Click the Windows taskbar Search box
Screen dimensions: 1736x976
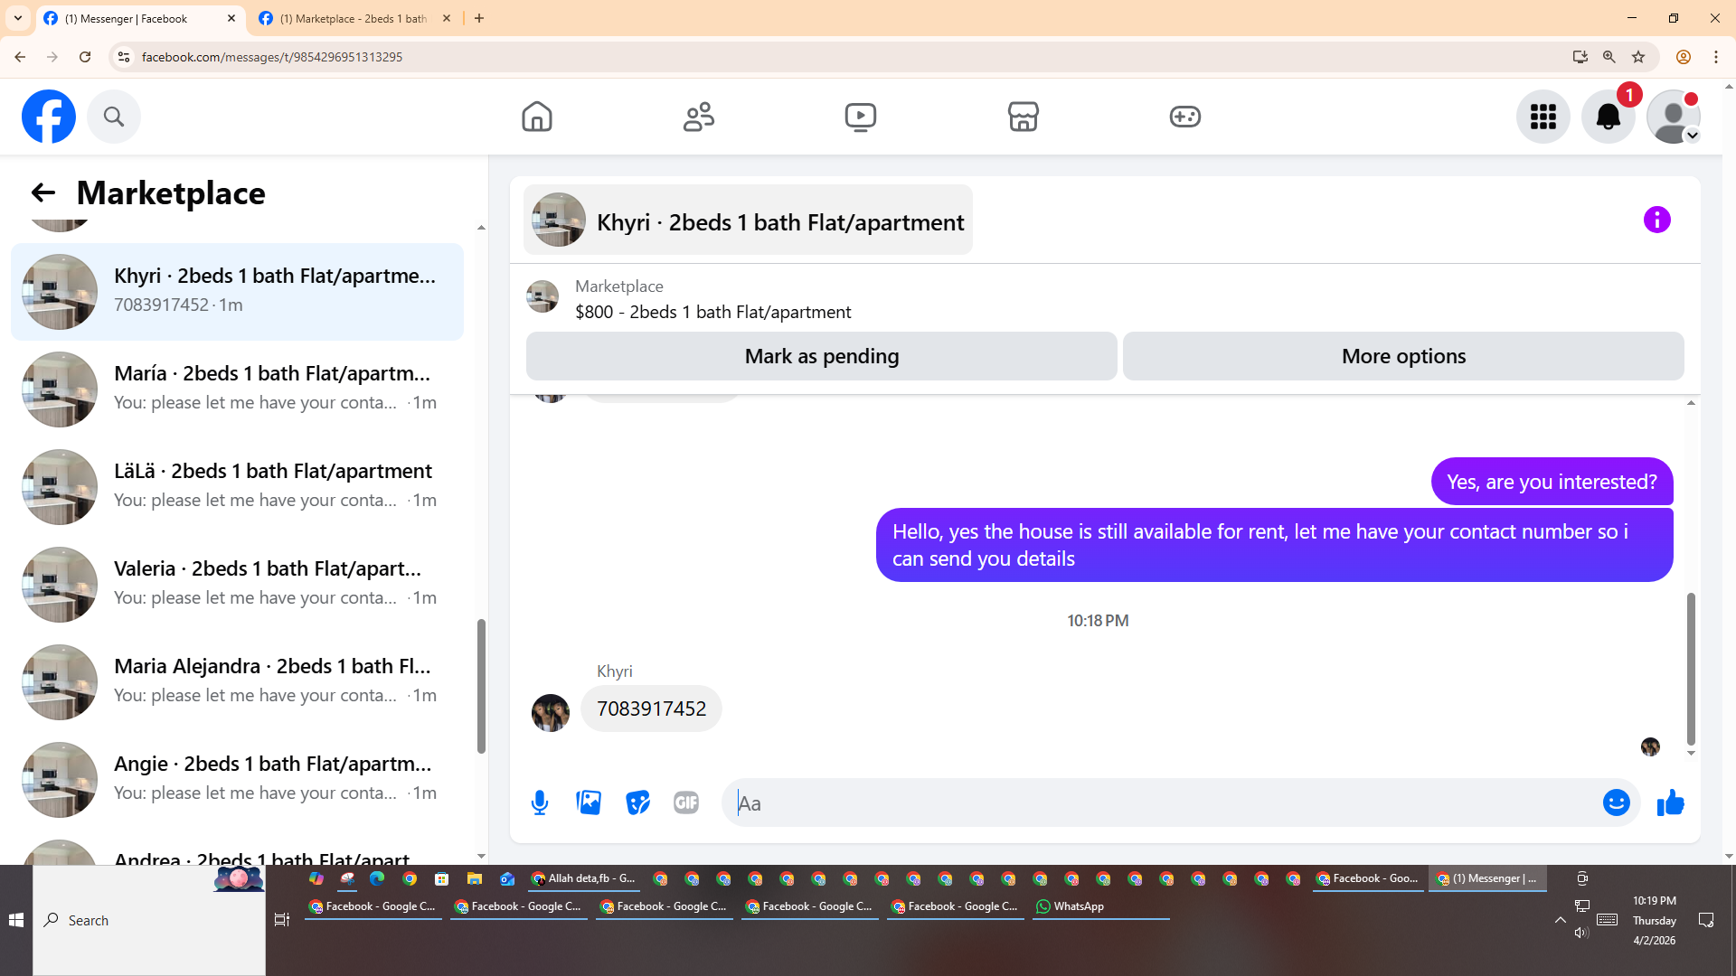pyautogui.click(x=149, y=920)
